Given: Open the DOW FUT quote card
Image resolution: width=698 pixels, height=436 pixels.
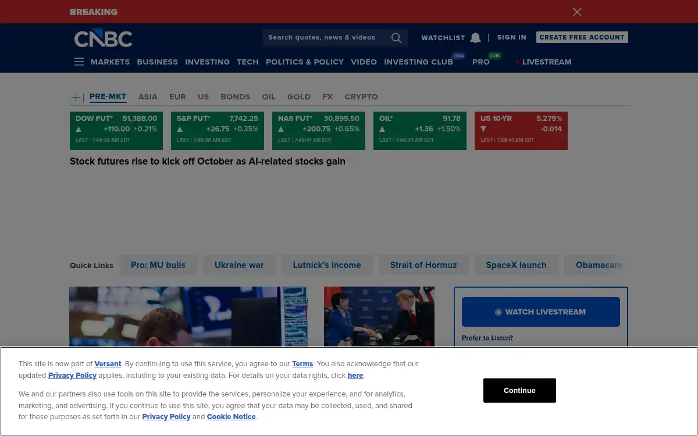Looking at the screenshot, I should pos(116,131).
